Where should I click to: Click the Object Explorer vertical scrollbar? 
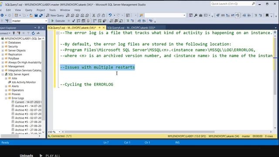(x=43, y=80)
